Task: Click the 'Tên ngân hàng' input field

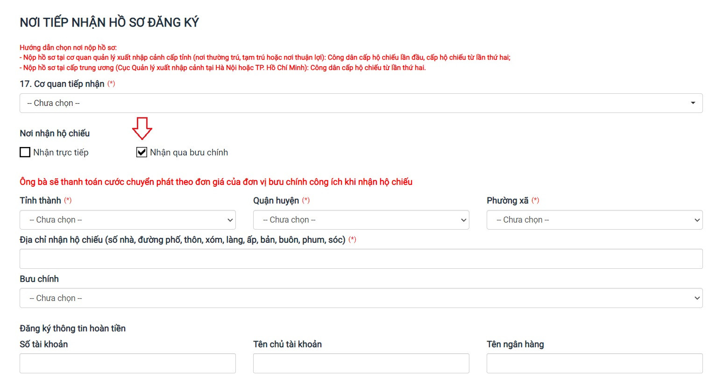Action: coord(594,363)
